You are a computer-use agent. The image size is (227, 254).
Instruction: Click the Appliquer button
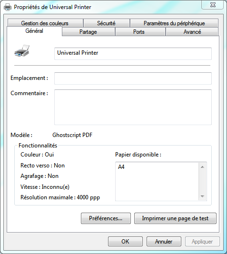coord(202,242)
